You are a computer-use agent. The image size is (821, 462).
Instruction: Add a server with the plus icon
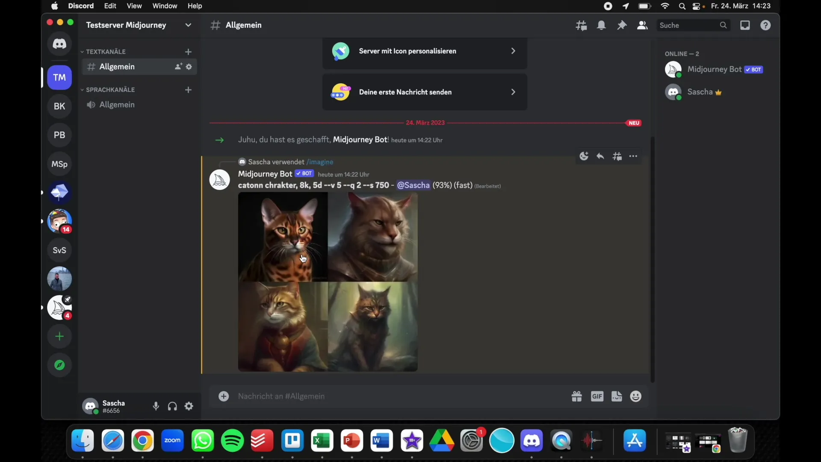coord(59,336)
